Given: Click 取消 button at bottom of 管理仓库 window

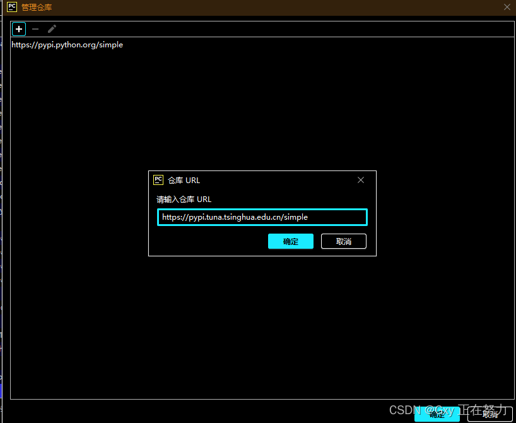Looking at the screenshot, I should pyautogui.click(x=490, y=414).
